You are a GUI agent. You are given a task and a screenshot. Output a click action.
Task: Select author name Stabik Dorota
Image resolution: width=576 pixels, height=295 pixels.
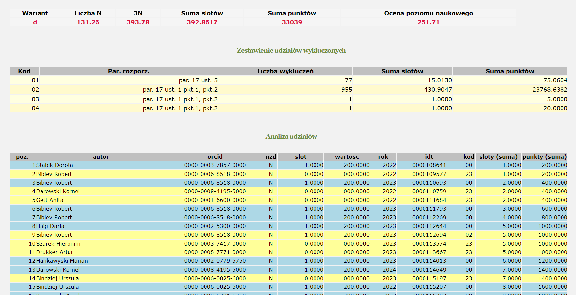pos(55,165)
